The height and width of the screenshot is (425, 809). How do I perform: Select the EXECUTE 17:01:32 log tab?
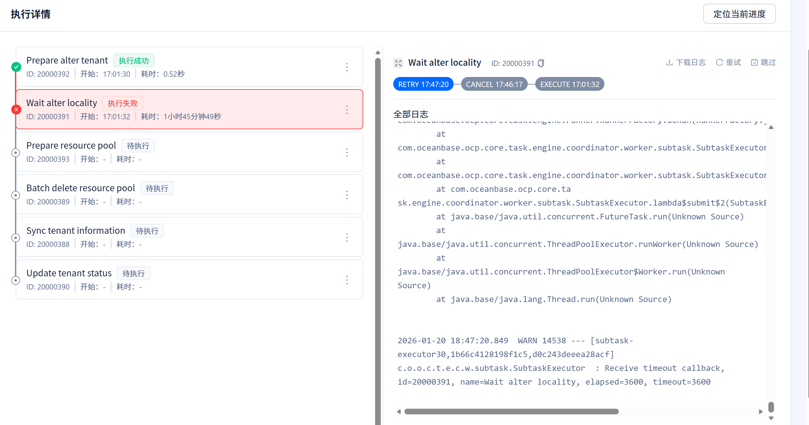pyautogui.click(x=569, y=84)
